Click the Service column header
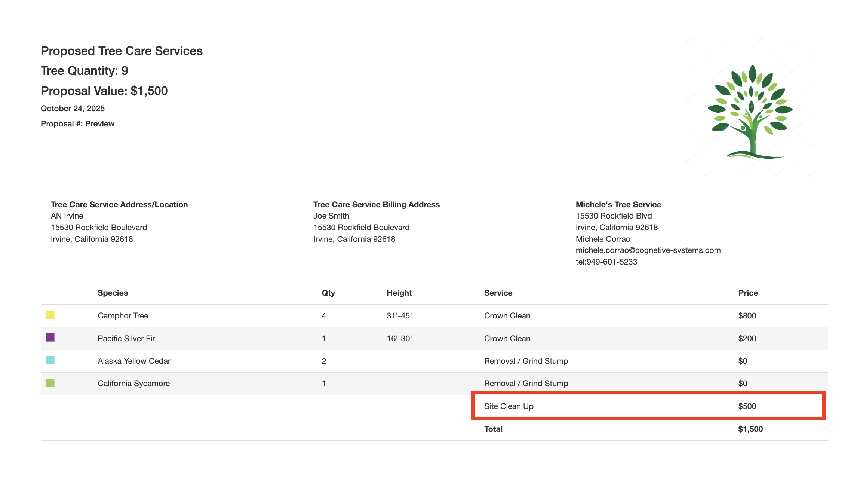 [x=498, y=293]
